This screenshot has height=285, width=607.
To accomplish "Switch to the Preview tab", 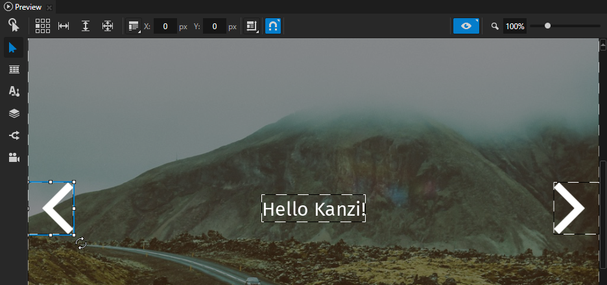I will tap(23, 7).
